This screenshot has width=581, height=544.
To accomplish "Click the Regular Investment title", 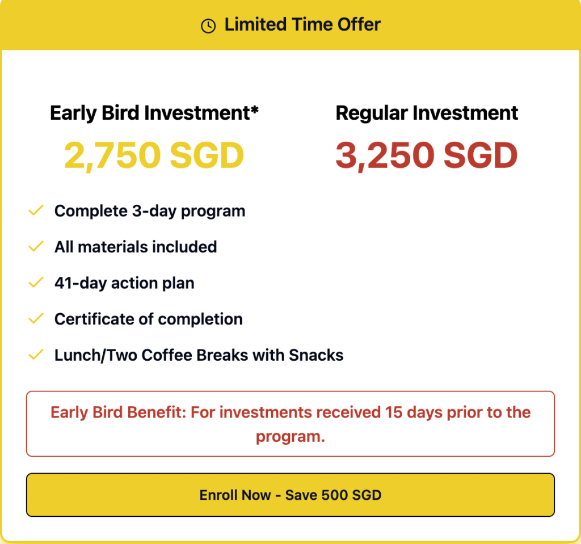I will (427, 113).
